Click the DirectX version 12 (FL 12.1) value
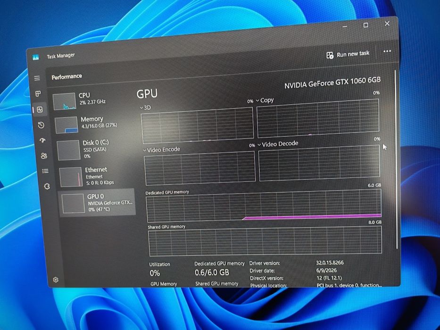Screen dimensions: 440x330 click(x=329, y=278)
